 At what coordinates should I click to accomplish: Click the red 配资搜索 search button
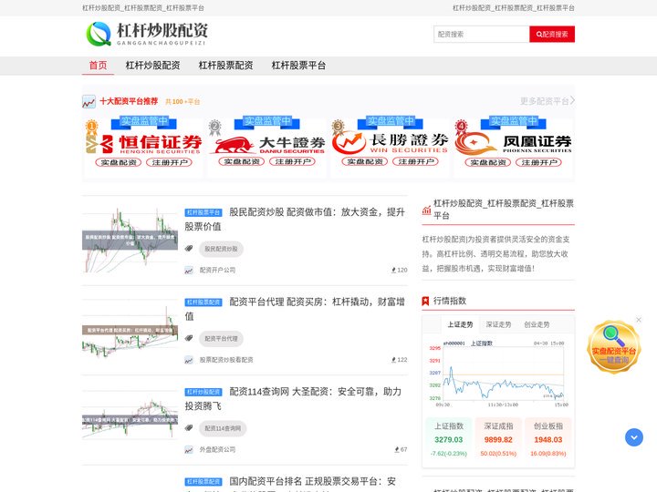[x=552, y=35]
